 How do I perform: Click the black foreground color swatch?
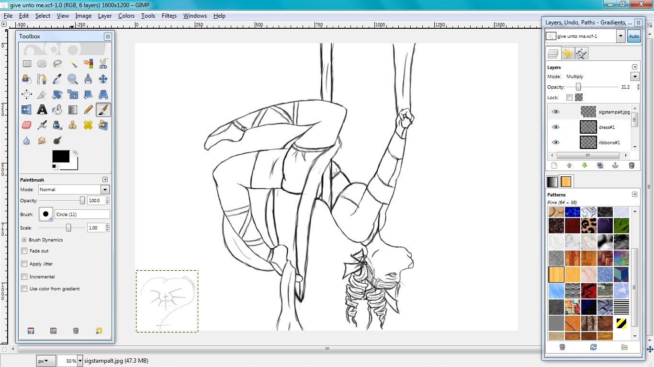(60, 156)
